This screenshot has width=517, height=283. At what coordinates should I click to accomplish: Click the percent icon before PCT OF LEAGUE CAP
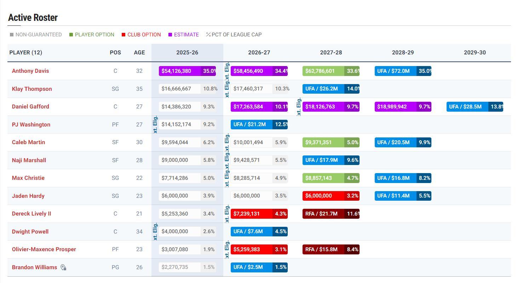[208, 35]
